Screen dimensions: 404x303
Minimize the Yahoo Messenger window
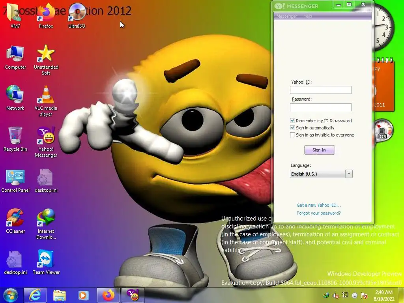(339, 5)
